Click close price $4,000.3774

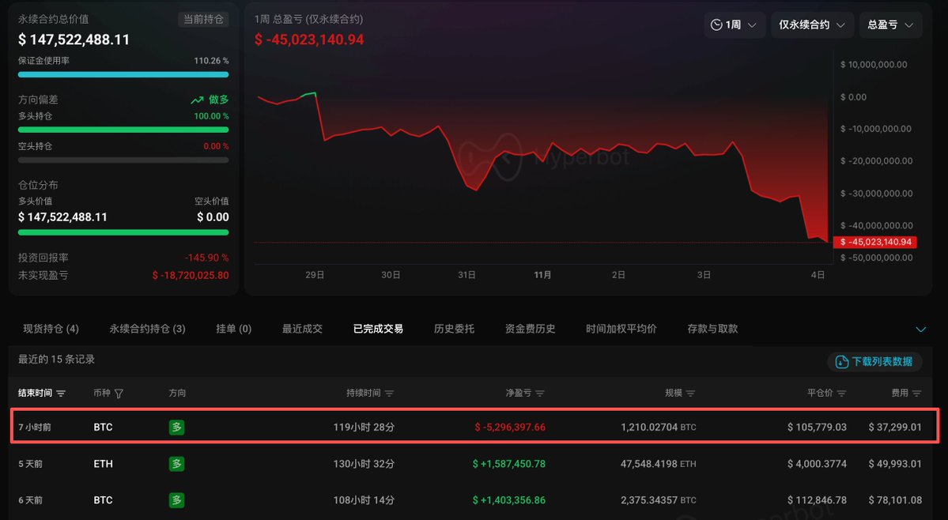coord(817,464)
